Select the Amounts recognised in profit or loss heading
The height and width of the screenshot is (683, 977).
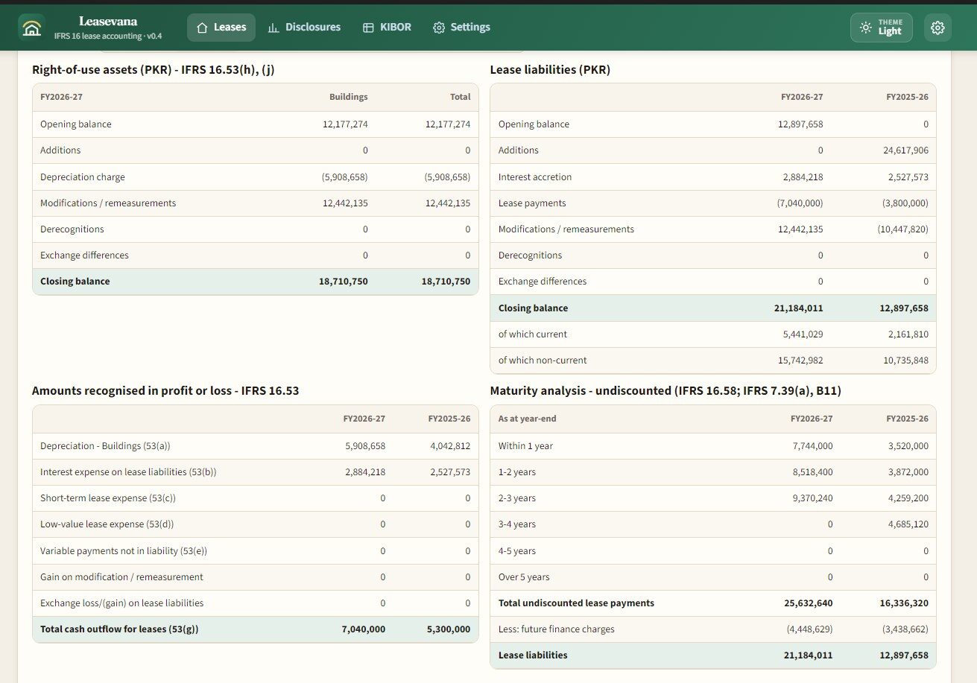(165, 390)
